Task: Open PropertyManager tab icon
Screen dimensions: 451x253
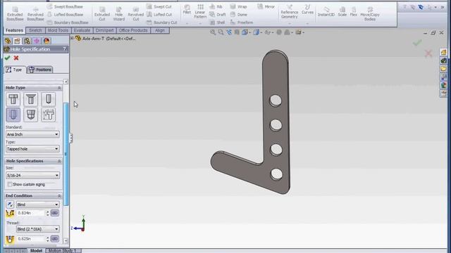Action: [x=17, y=41]
